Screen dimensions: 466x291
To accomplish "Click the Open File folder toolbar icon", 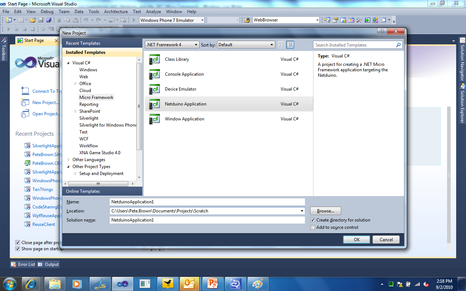I will 33,20.
